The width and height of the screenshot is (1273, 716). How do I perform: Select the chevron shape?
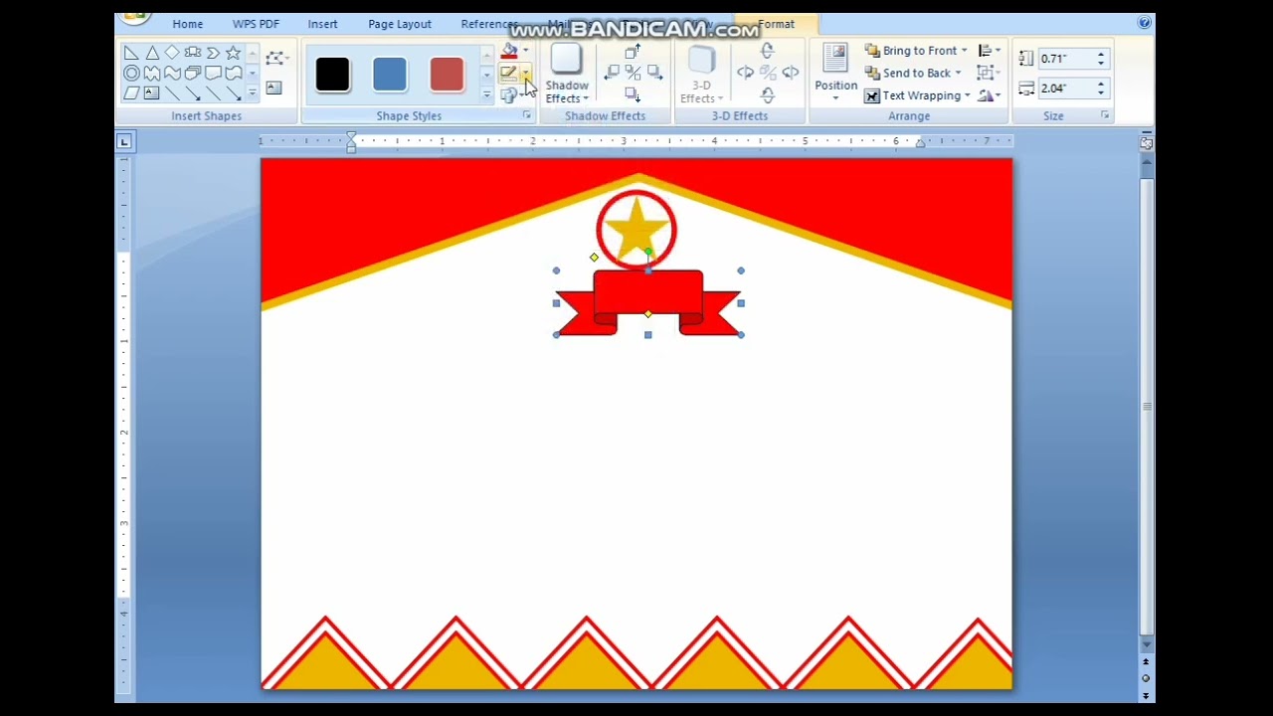(213, 53)
